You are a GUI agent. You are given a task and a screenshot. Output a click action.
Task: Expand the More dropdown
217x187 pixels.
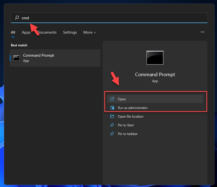[x=90, y=32]
